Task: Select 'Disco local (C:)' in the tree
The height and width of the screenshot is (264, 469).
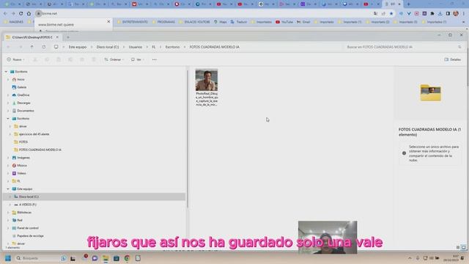Action: pos(29,197)
